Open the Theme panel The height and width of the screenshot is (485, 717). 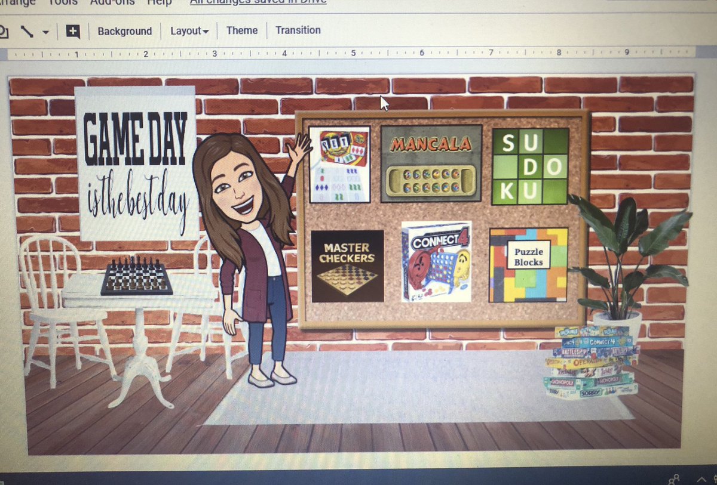(242, 30)
